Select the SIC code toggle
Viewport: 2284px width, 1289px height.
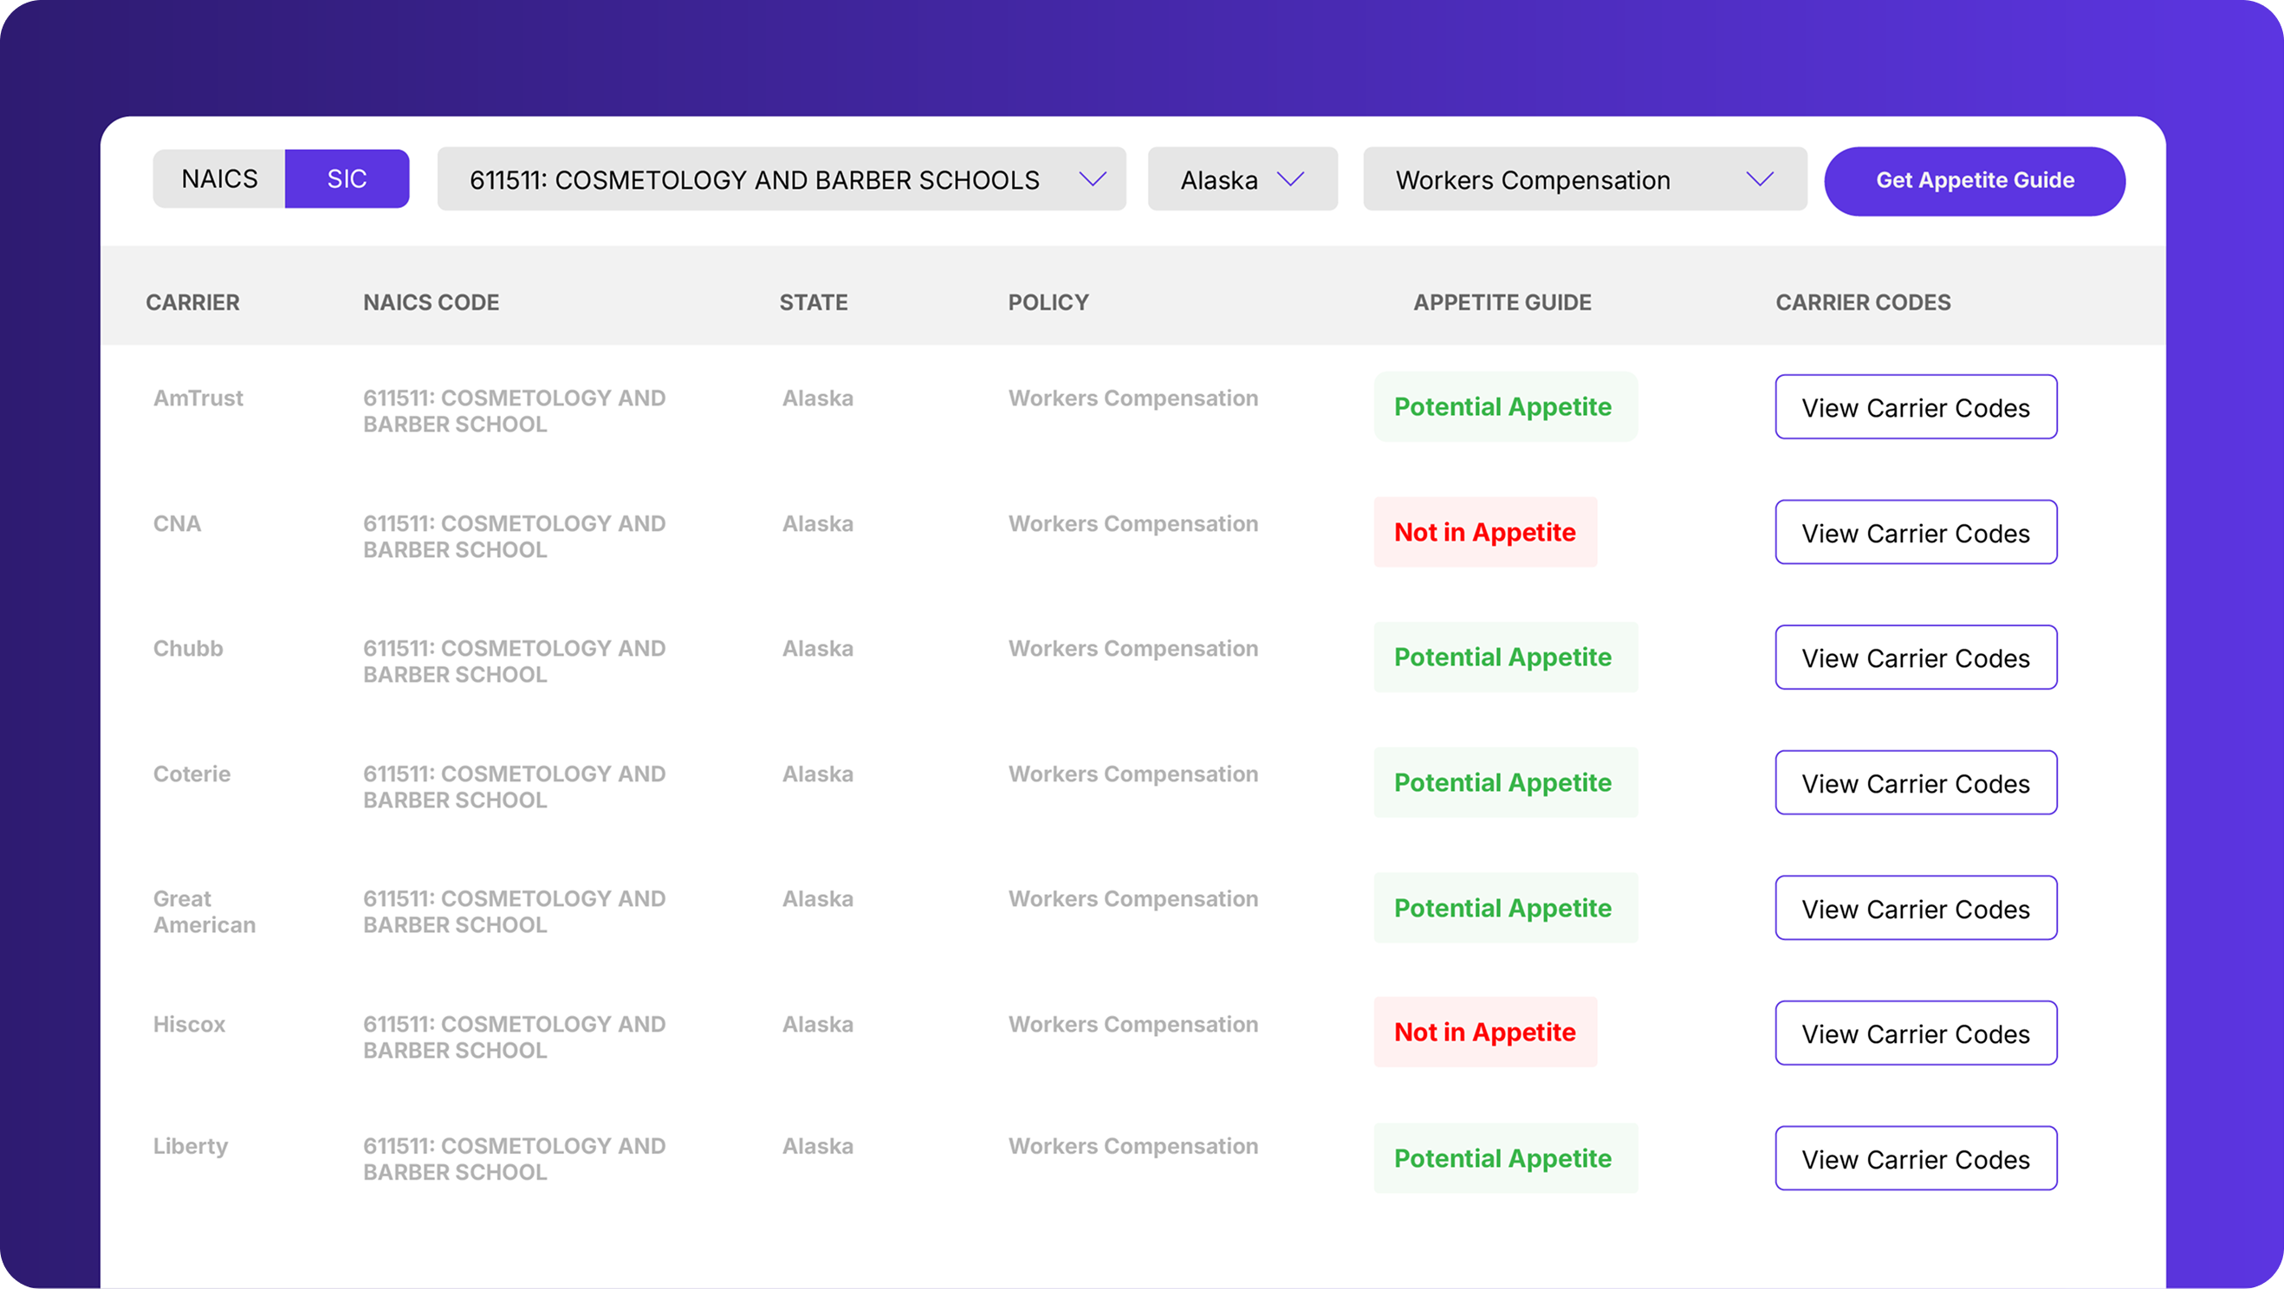point(347,179)
